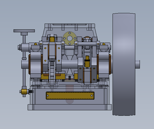The width and height of the screenshot is (154, 129).
Task: Select the large flywheel on the right
Action: click(x=124, y=64)
